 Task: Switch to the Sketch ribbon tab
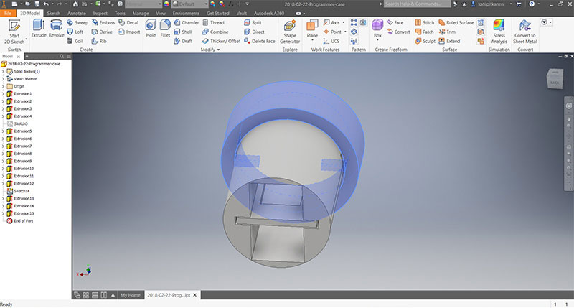click(53, 13)
